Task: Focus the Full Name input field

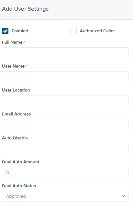Action: [x=65, y=53]
